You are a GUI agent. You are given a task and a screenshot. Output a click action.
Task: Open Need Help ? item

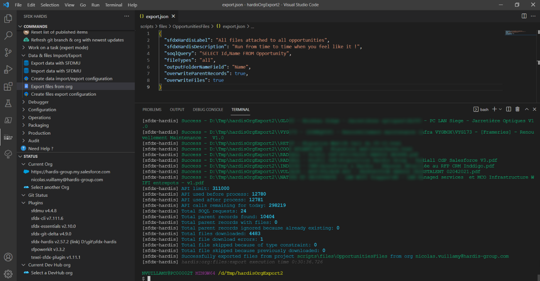point(76,149)
